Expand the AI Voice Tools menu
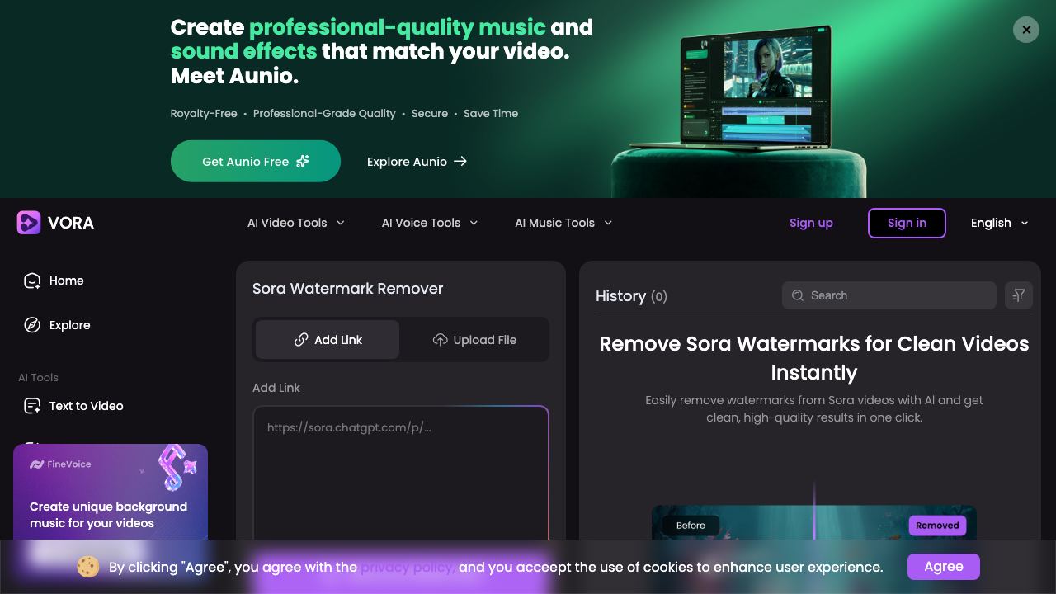This screenshot has height=594, width=1056. pos(430,223)
